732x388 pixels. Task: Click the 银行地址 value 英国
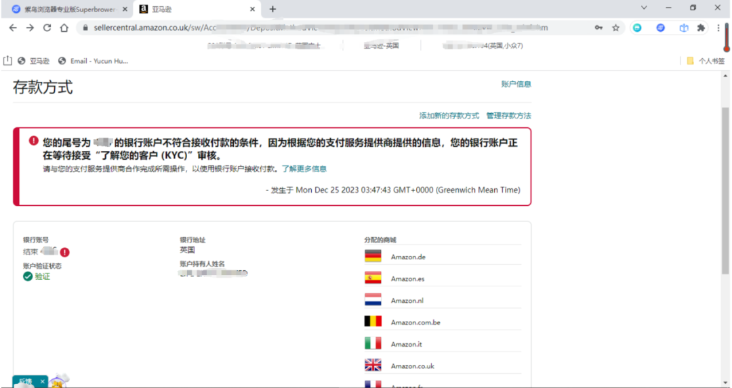tap(187, 251)
